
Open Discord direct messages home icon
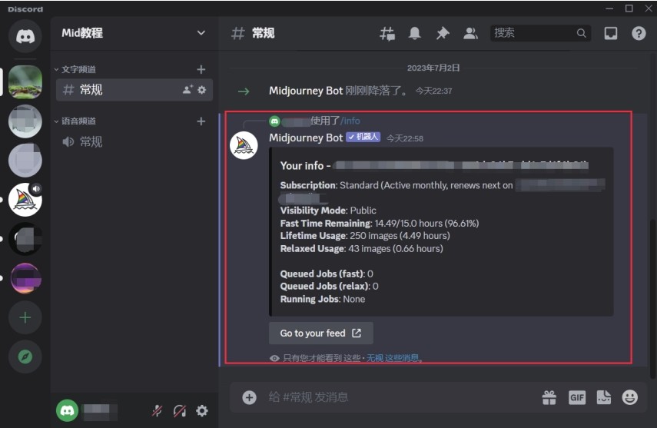(x=25, y=36)
